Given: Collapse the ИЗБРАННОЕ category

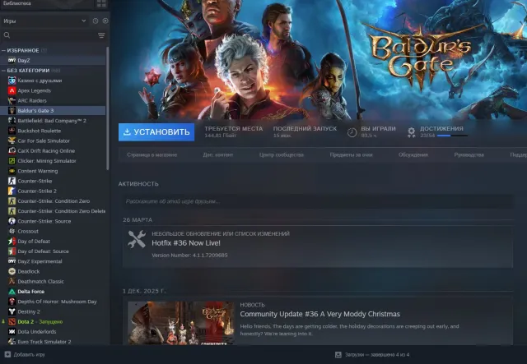Looking at the screenshot, I should click(x=3, y=50).
